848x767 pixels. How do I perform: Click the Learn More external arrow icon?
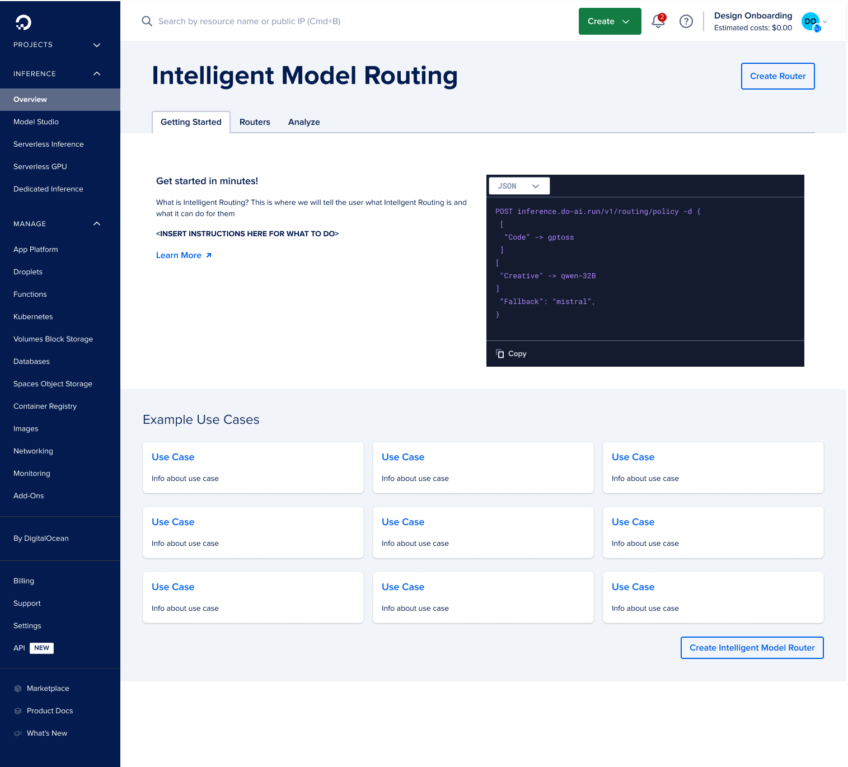click(x=209, y=255)
